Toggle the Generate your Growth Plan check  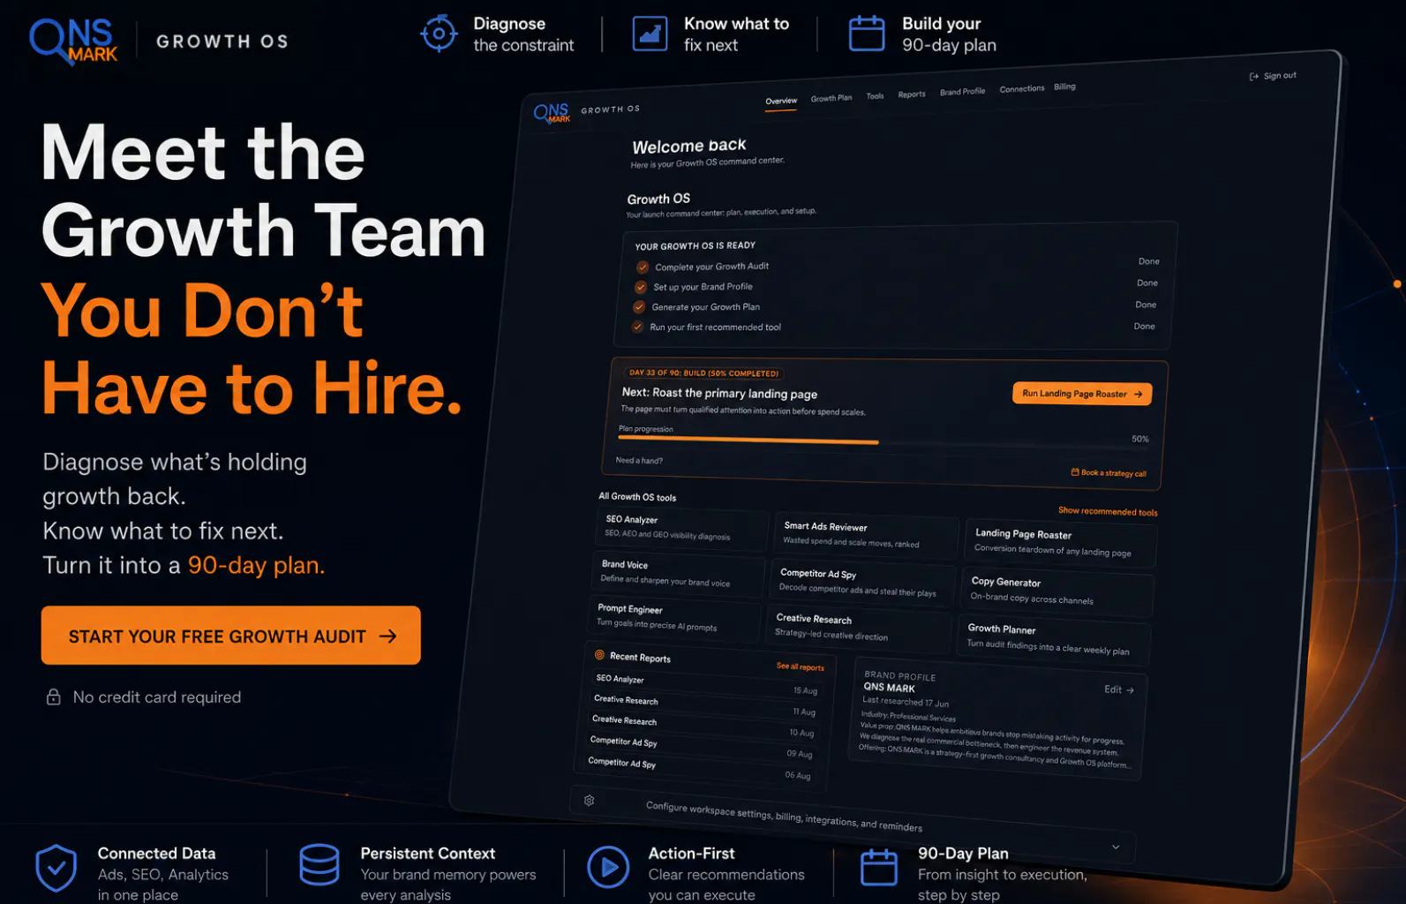click(639, 307)
